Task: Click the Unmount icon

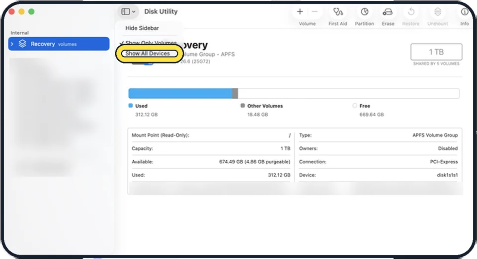Action: coord(437,12)
